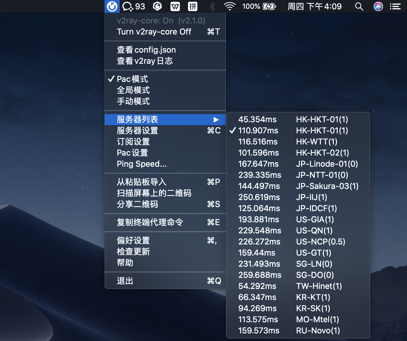Viewport: 407px width, 341px height.
Task: Click 检查更新 menu item
Action: [x=165, y=252]
